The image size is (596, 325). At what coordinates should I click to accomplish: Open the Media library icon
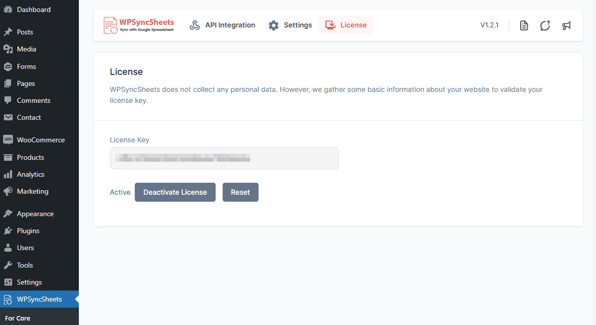tap(7, 49)
